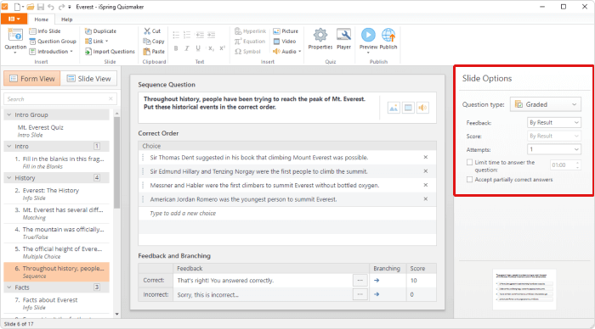Edit Incorrect feedback with ellipsis button

pyautogui.click(x=360, y=294)
